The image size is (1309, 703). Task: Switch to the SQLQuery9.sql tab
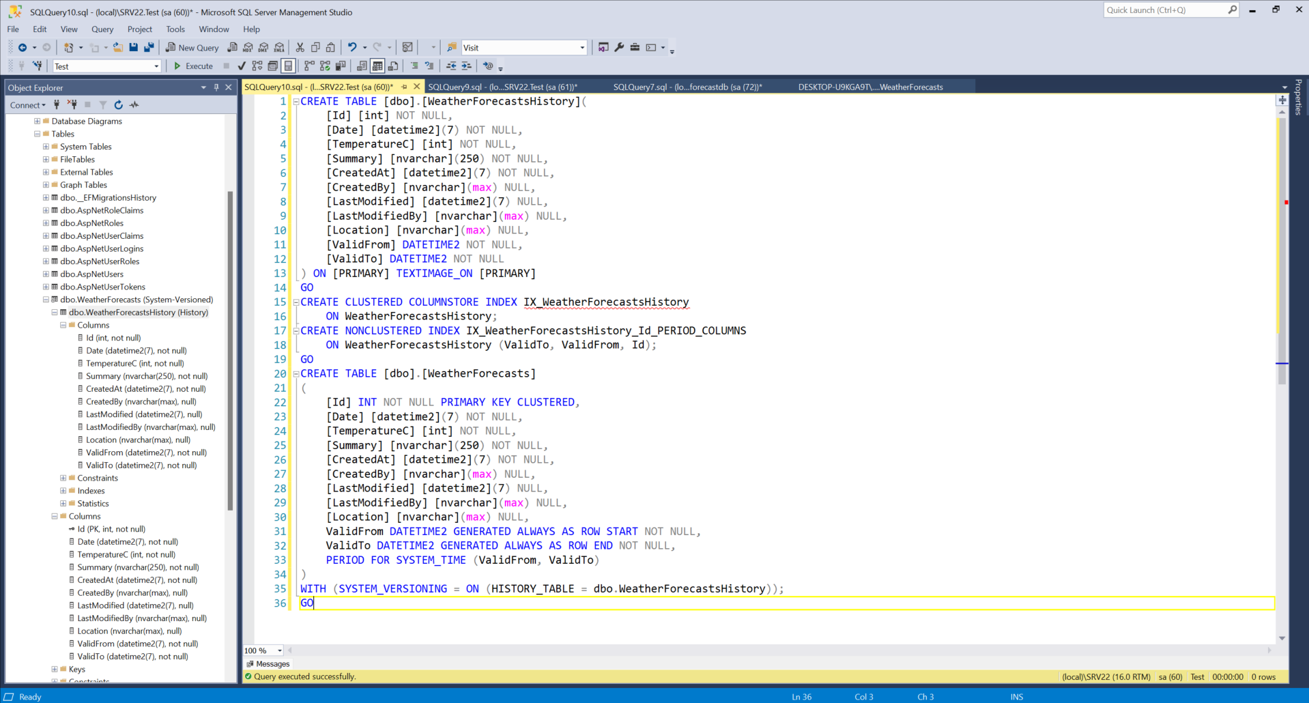click(503, 87)
